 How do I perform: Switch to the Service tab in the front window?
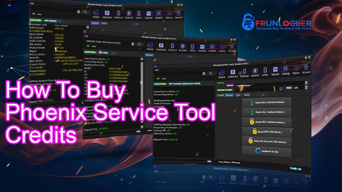pyautogui.click(x=229, y=95)
